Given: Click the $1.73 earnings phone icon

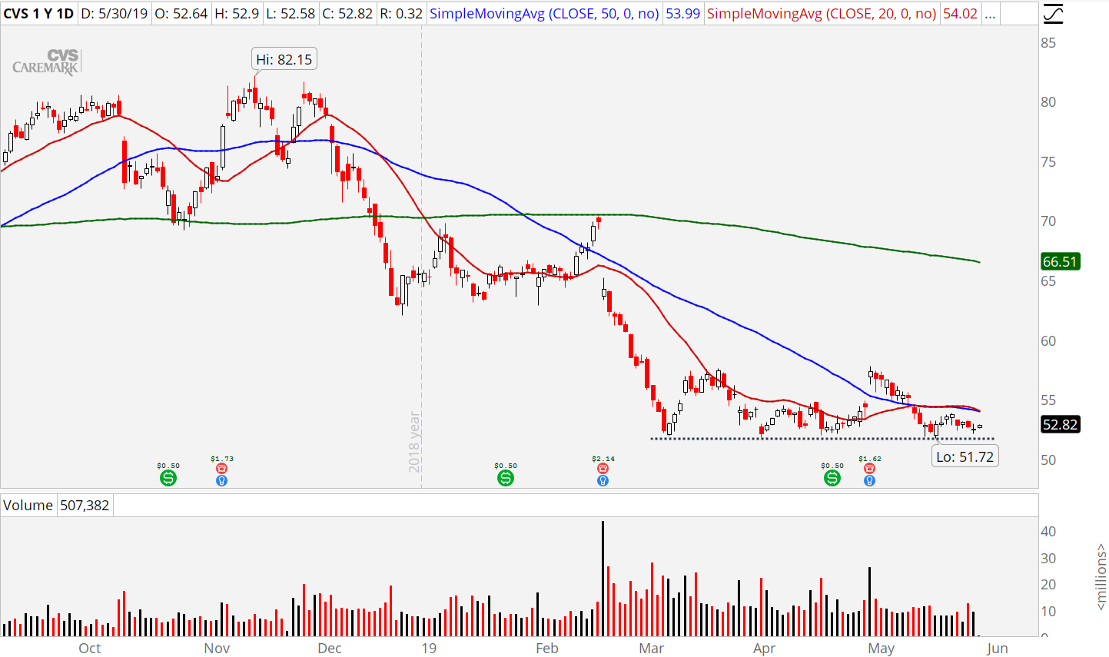Looking at the screenshot, I should pos(221,468).
